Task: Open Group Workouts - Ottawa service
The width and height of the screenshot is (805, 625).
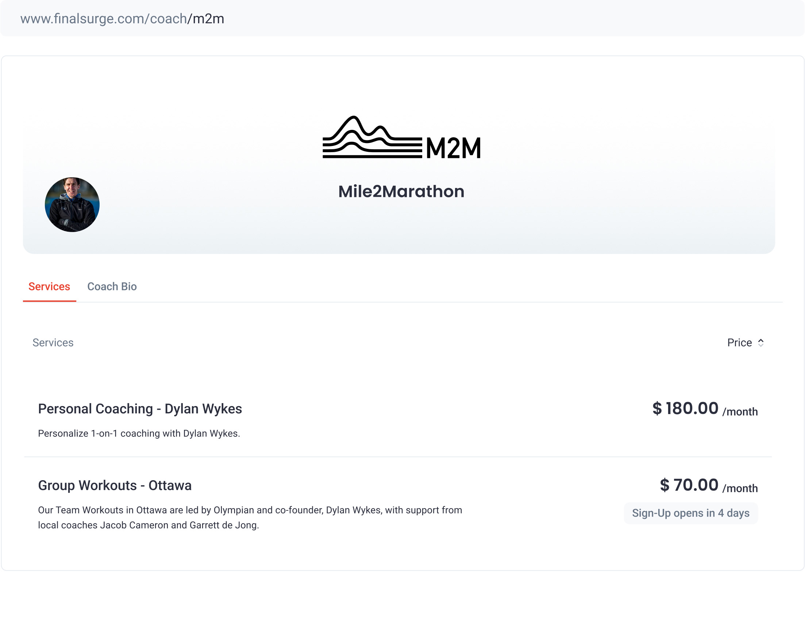Action: pos(115,485)
